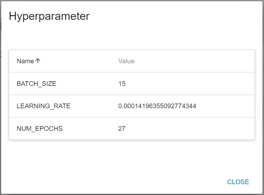Click header gap between Name and Value
The image size is (264, 195).
[x=78, y=61]
